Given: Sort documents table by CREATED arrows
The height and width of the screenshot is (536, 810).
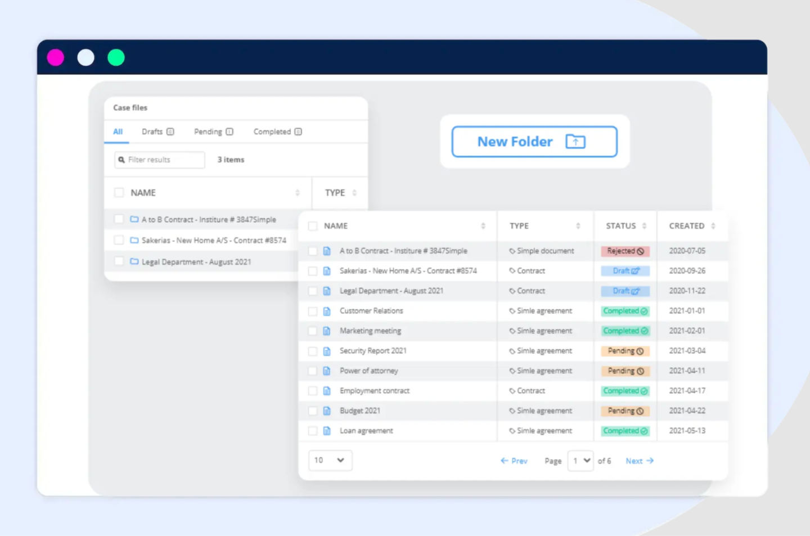Looking at the screenshot, I should (713, 226).
